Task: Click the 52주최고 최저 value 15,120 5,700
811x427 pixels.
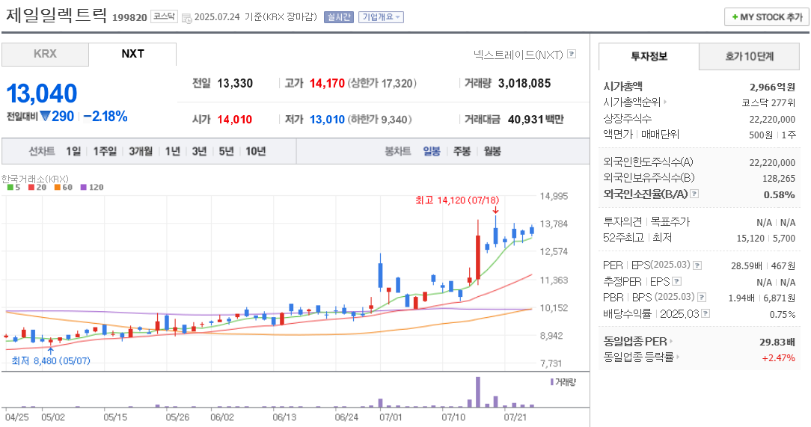Action: [766, 239]
